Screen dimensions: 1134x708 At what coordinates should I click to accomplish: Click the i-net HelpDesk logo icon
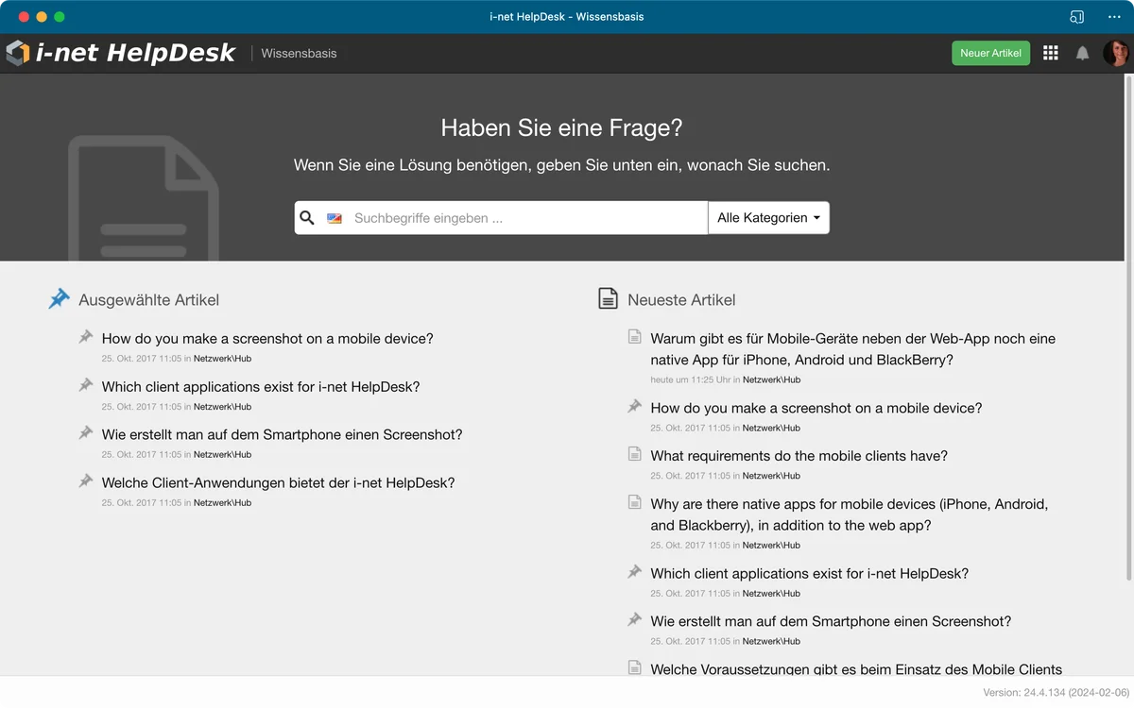18,53
